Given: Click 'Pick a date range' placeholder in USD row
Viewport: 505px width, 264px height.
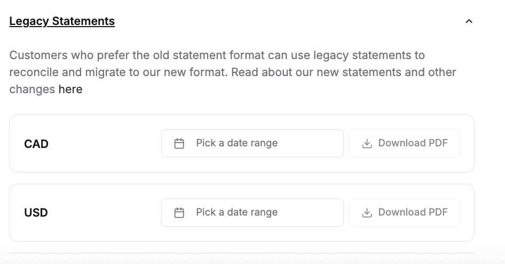Looking at the screenshot, I should coord(236,212).
